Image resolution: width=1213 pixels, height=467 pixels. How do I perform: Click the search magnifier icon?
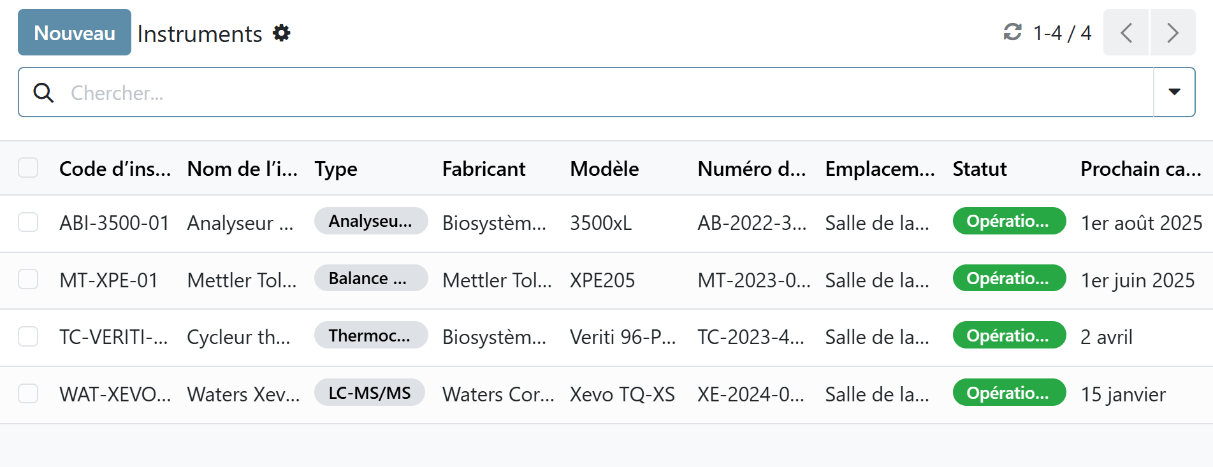(x=43, y=93)
